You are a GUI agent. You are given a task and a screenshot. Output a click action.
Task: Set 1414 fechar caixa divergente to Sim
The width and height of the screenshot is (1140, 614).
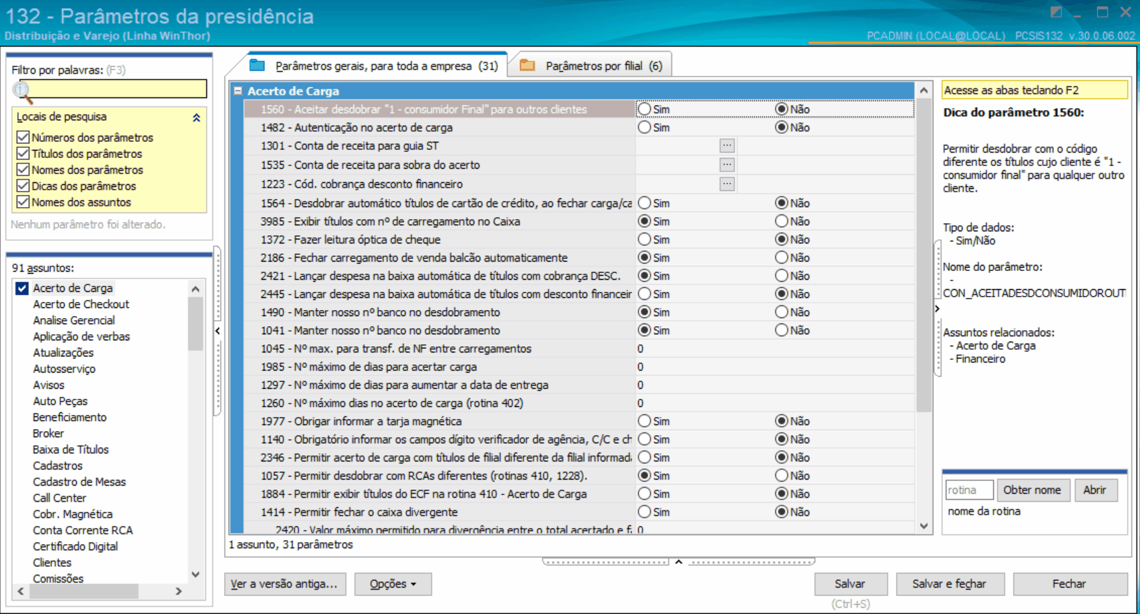(x=644, y=512)
